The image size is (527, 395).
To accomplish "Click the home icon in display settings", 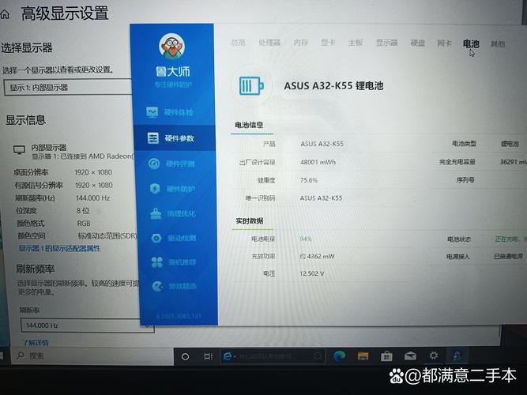I will click(x=5, y=14).
